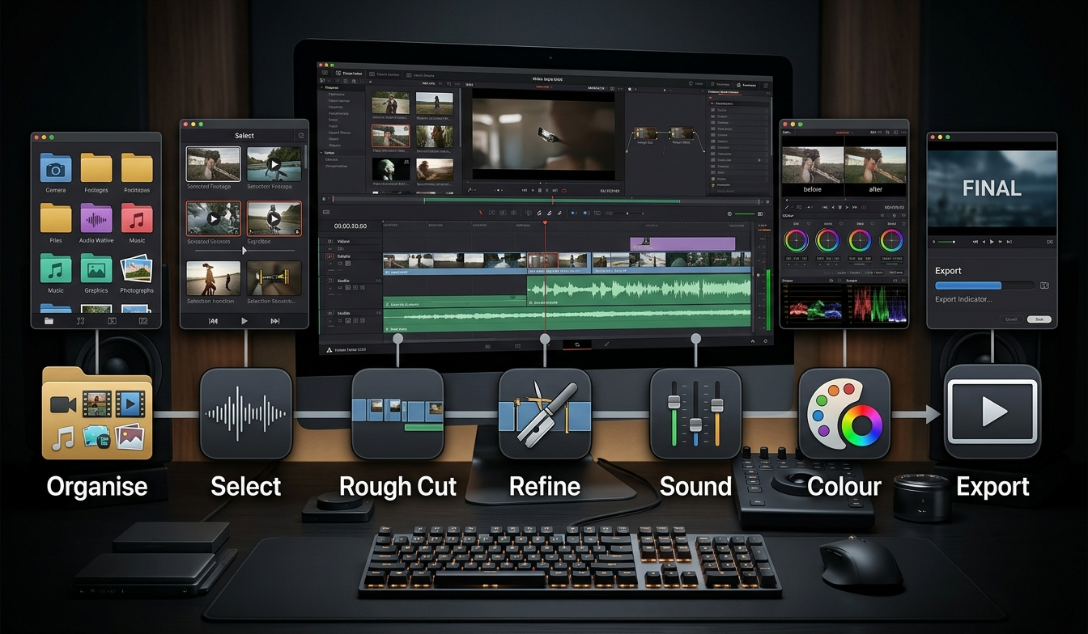Open the blue Camera folder
Screen dimensions: 1088x634
[55, 168]
